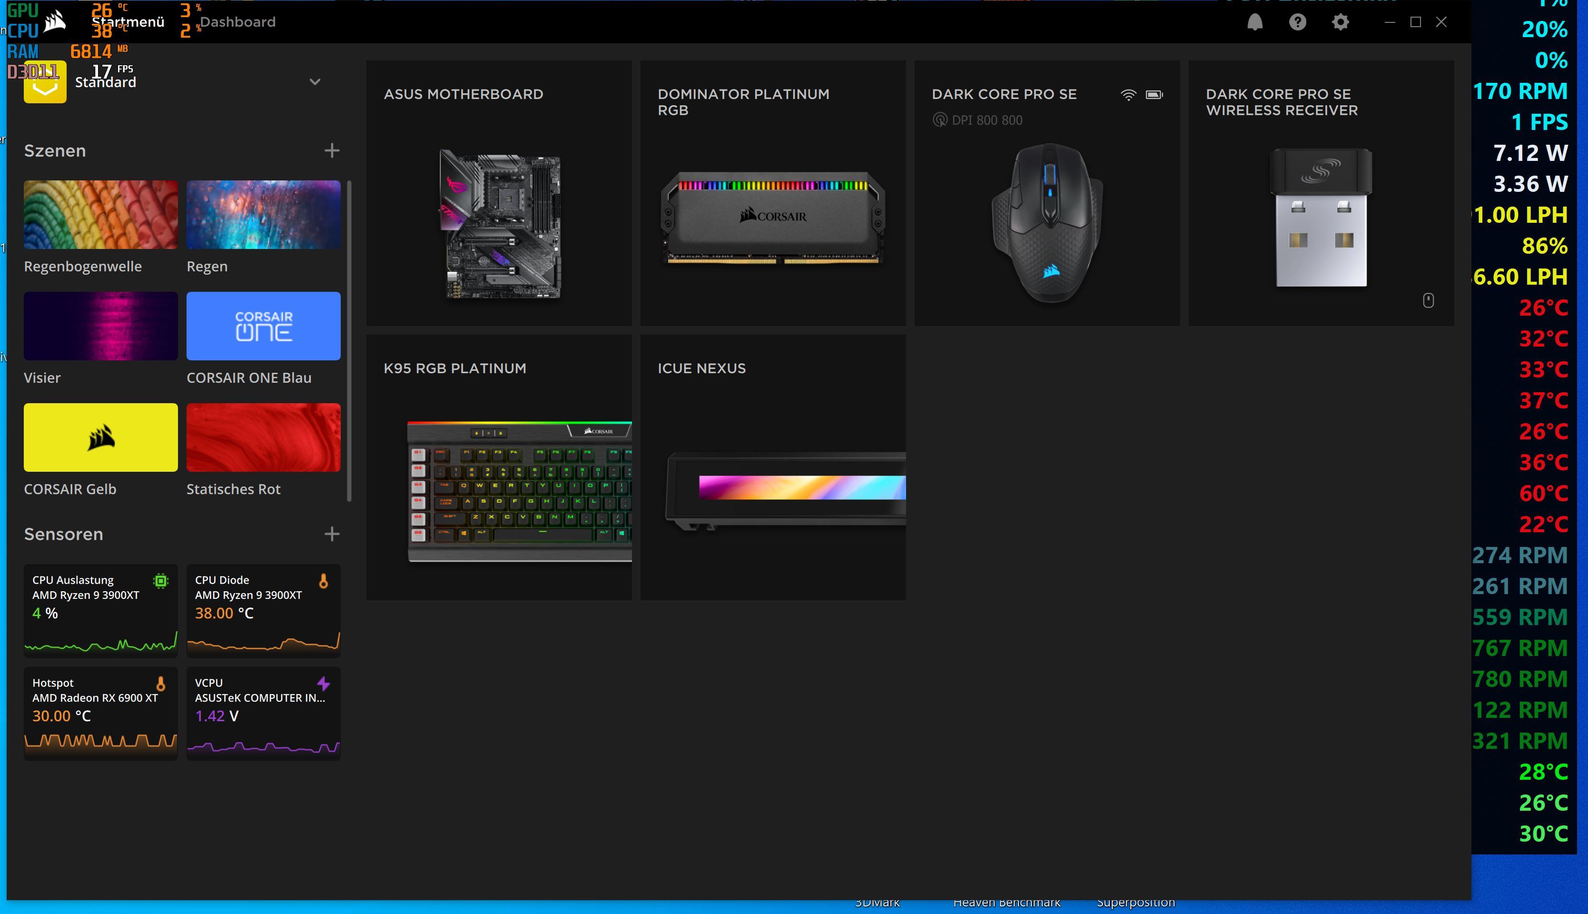
Task: Open settings gear icon
Action: [x=1340, y=22]
